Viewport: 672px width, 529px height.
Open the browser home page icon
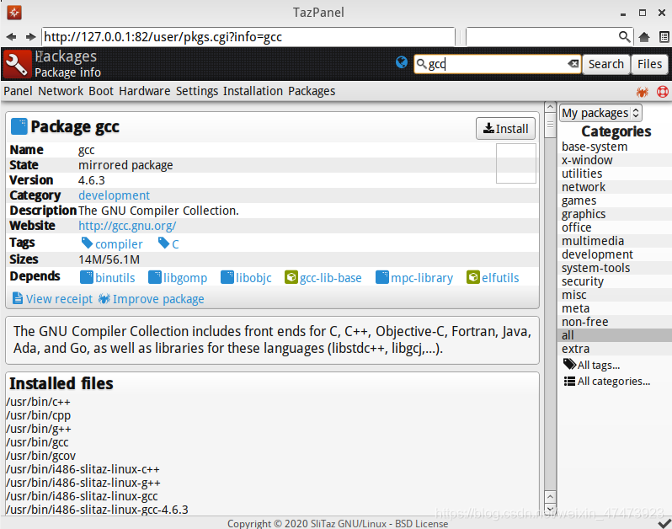pyautogui.click(x=643, y=37)
